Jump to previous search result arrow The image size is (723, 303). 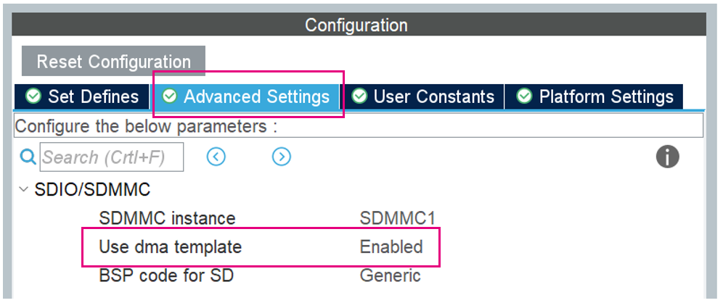tap(216, 157)
